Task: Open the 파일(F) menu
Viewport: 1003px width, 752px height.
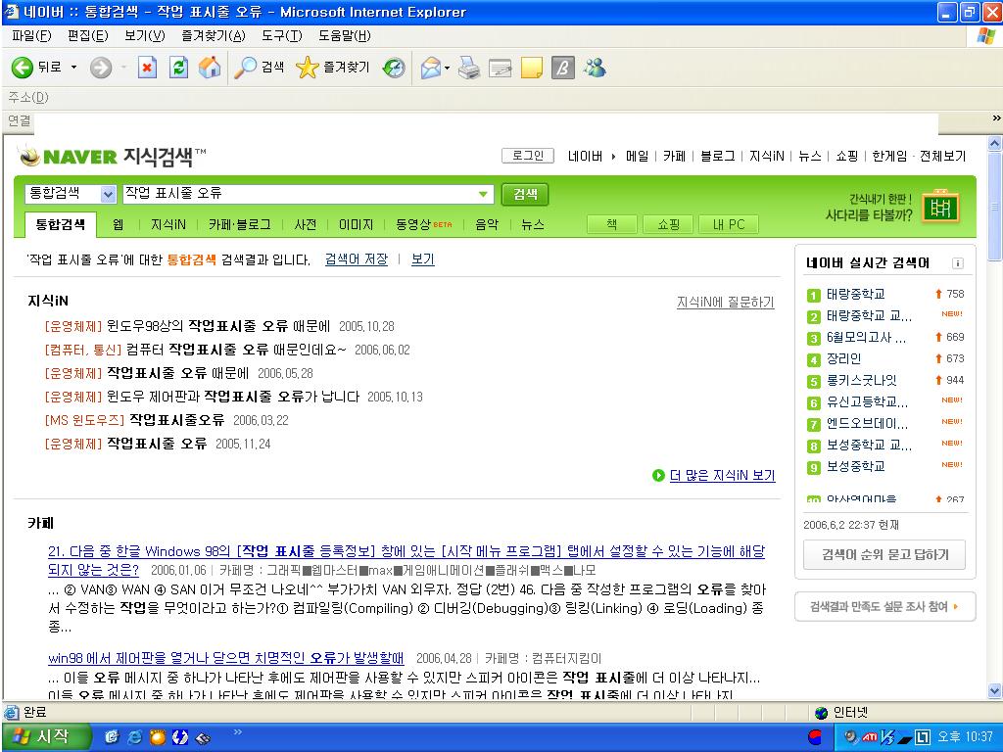Action: (x=31, y=36)
